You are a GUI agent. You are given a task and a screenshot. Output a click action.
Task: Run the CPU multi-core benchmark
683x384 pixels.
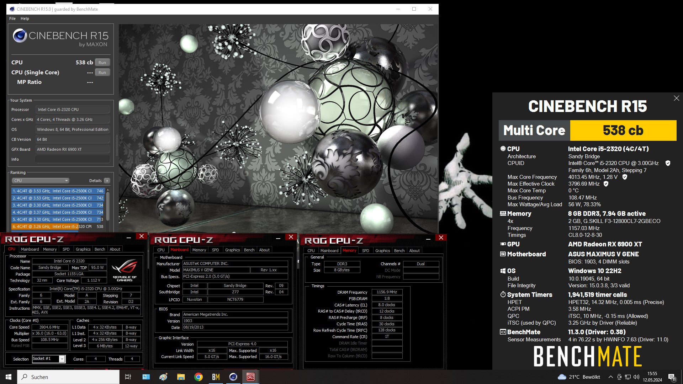102,63
